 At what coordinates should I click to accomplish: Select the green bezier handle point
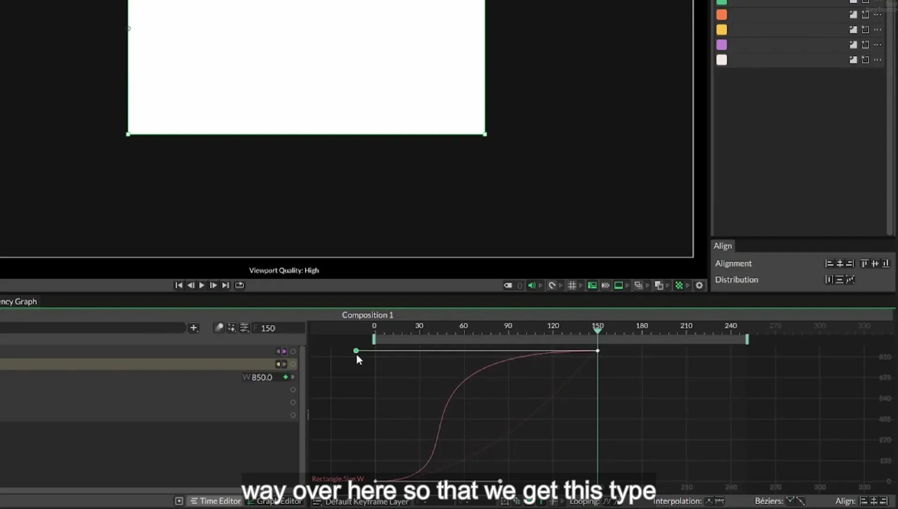pyautogui.click(x=356, y=351)
